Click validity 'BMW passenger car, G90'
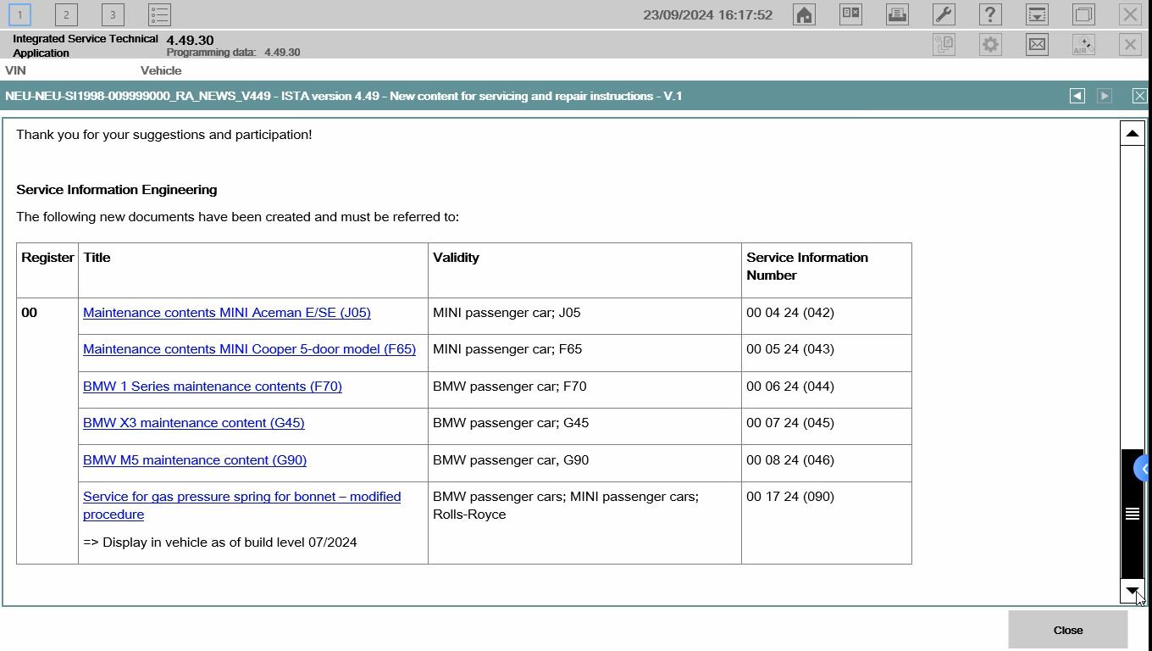 point(511,460)
